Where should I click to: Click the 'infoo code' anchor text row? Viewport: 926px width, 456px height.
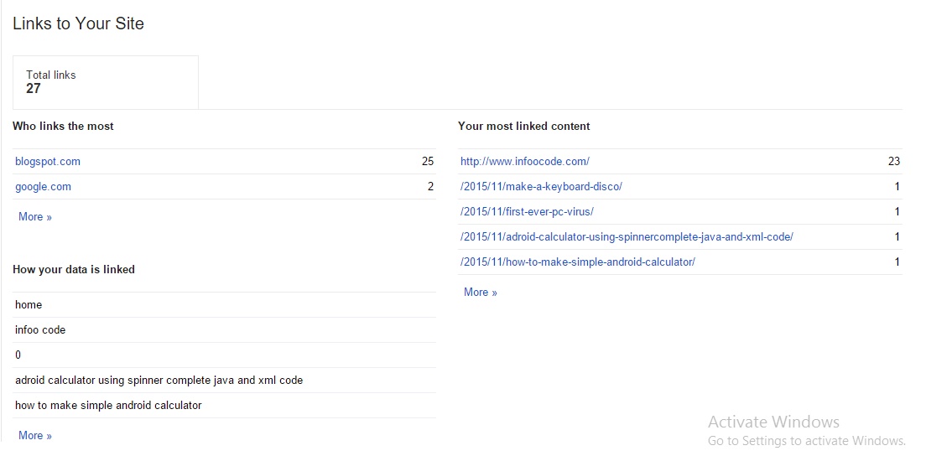click(40, 330)
